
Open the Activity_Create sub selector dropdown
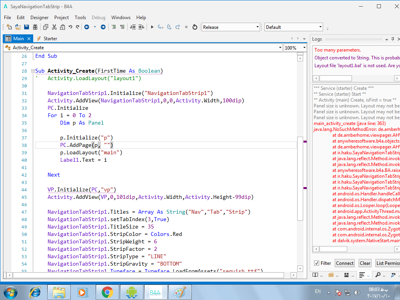(x=280, y=48)
